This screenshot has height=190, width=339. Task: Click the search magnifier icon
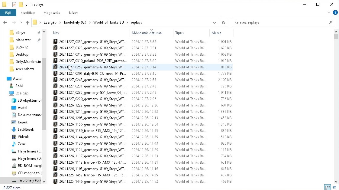[x=331, y=22]
